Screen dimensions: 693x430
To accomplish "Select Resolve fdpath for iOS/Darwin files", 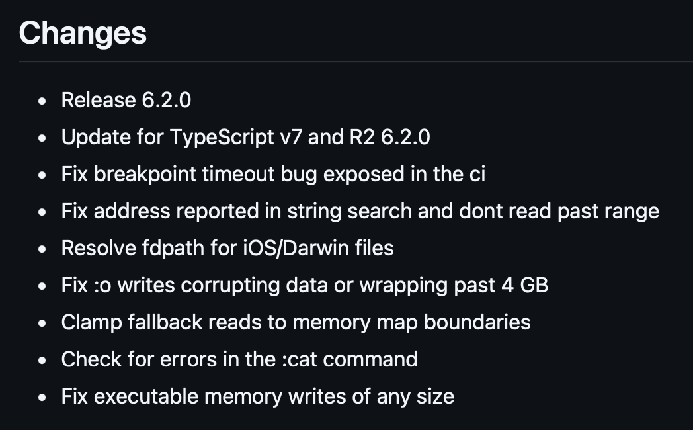I will [227, 248].
